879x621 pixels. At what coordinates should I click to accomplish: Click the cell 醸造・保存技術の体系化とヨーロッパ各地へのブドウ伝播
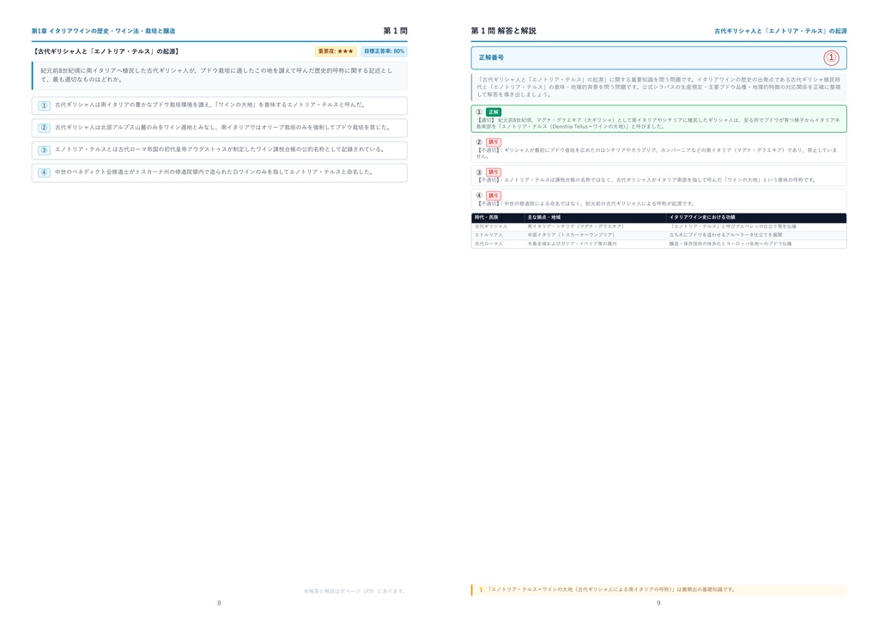pyautogui.click(x=730, y=244)
